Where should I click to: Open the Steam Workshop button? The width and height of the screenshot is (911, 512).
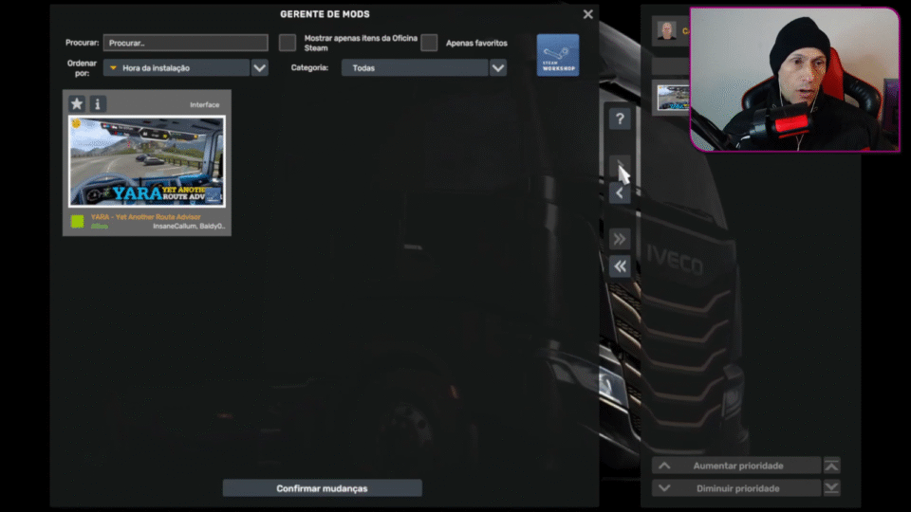558,55
